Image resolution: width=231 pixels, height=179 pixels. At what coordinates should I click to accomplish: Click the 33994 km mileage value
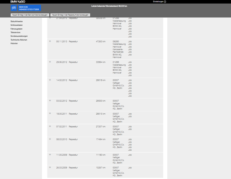(x=100, y=62)
